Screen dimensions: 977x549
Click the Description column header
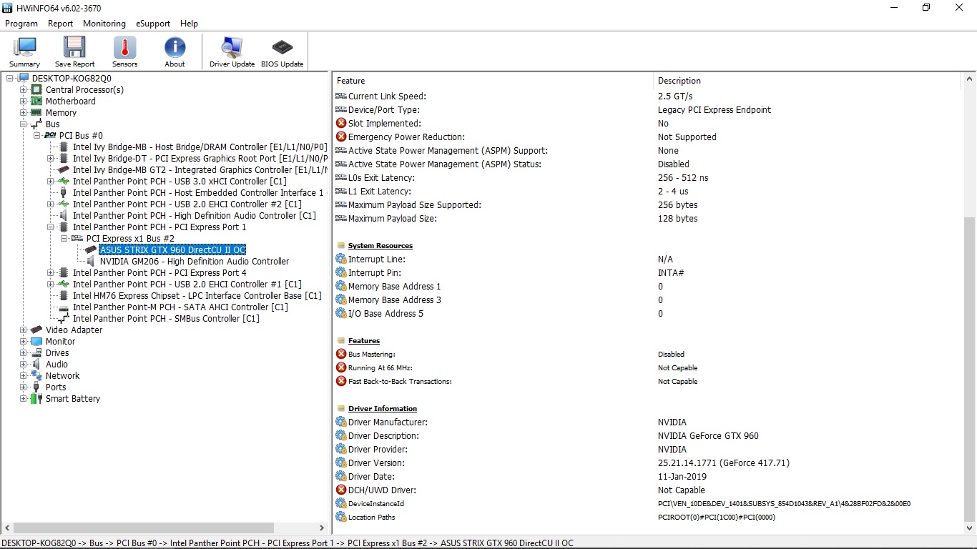[808, 81]
